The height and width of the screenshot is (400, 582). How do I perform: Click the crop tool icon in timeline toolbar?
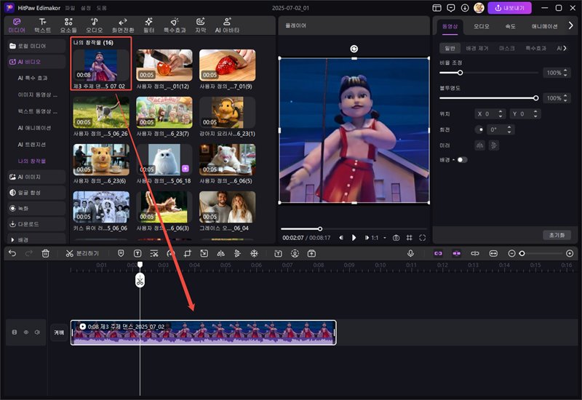188,253
